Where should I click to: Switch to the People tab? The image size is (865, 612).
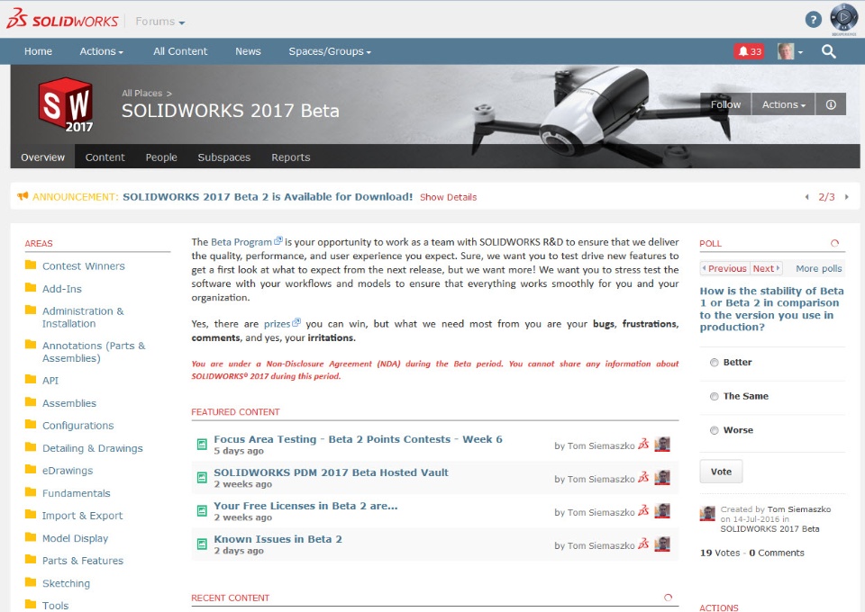pyautogui.click(x=161, y=157)
